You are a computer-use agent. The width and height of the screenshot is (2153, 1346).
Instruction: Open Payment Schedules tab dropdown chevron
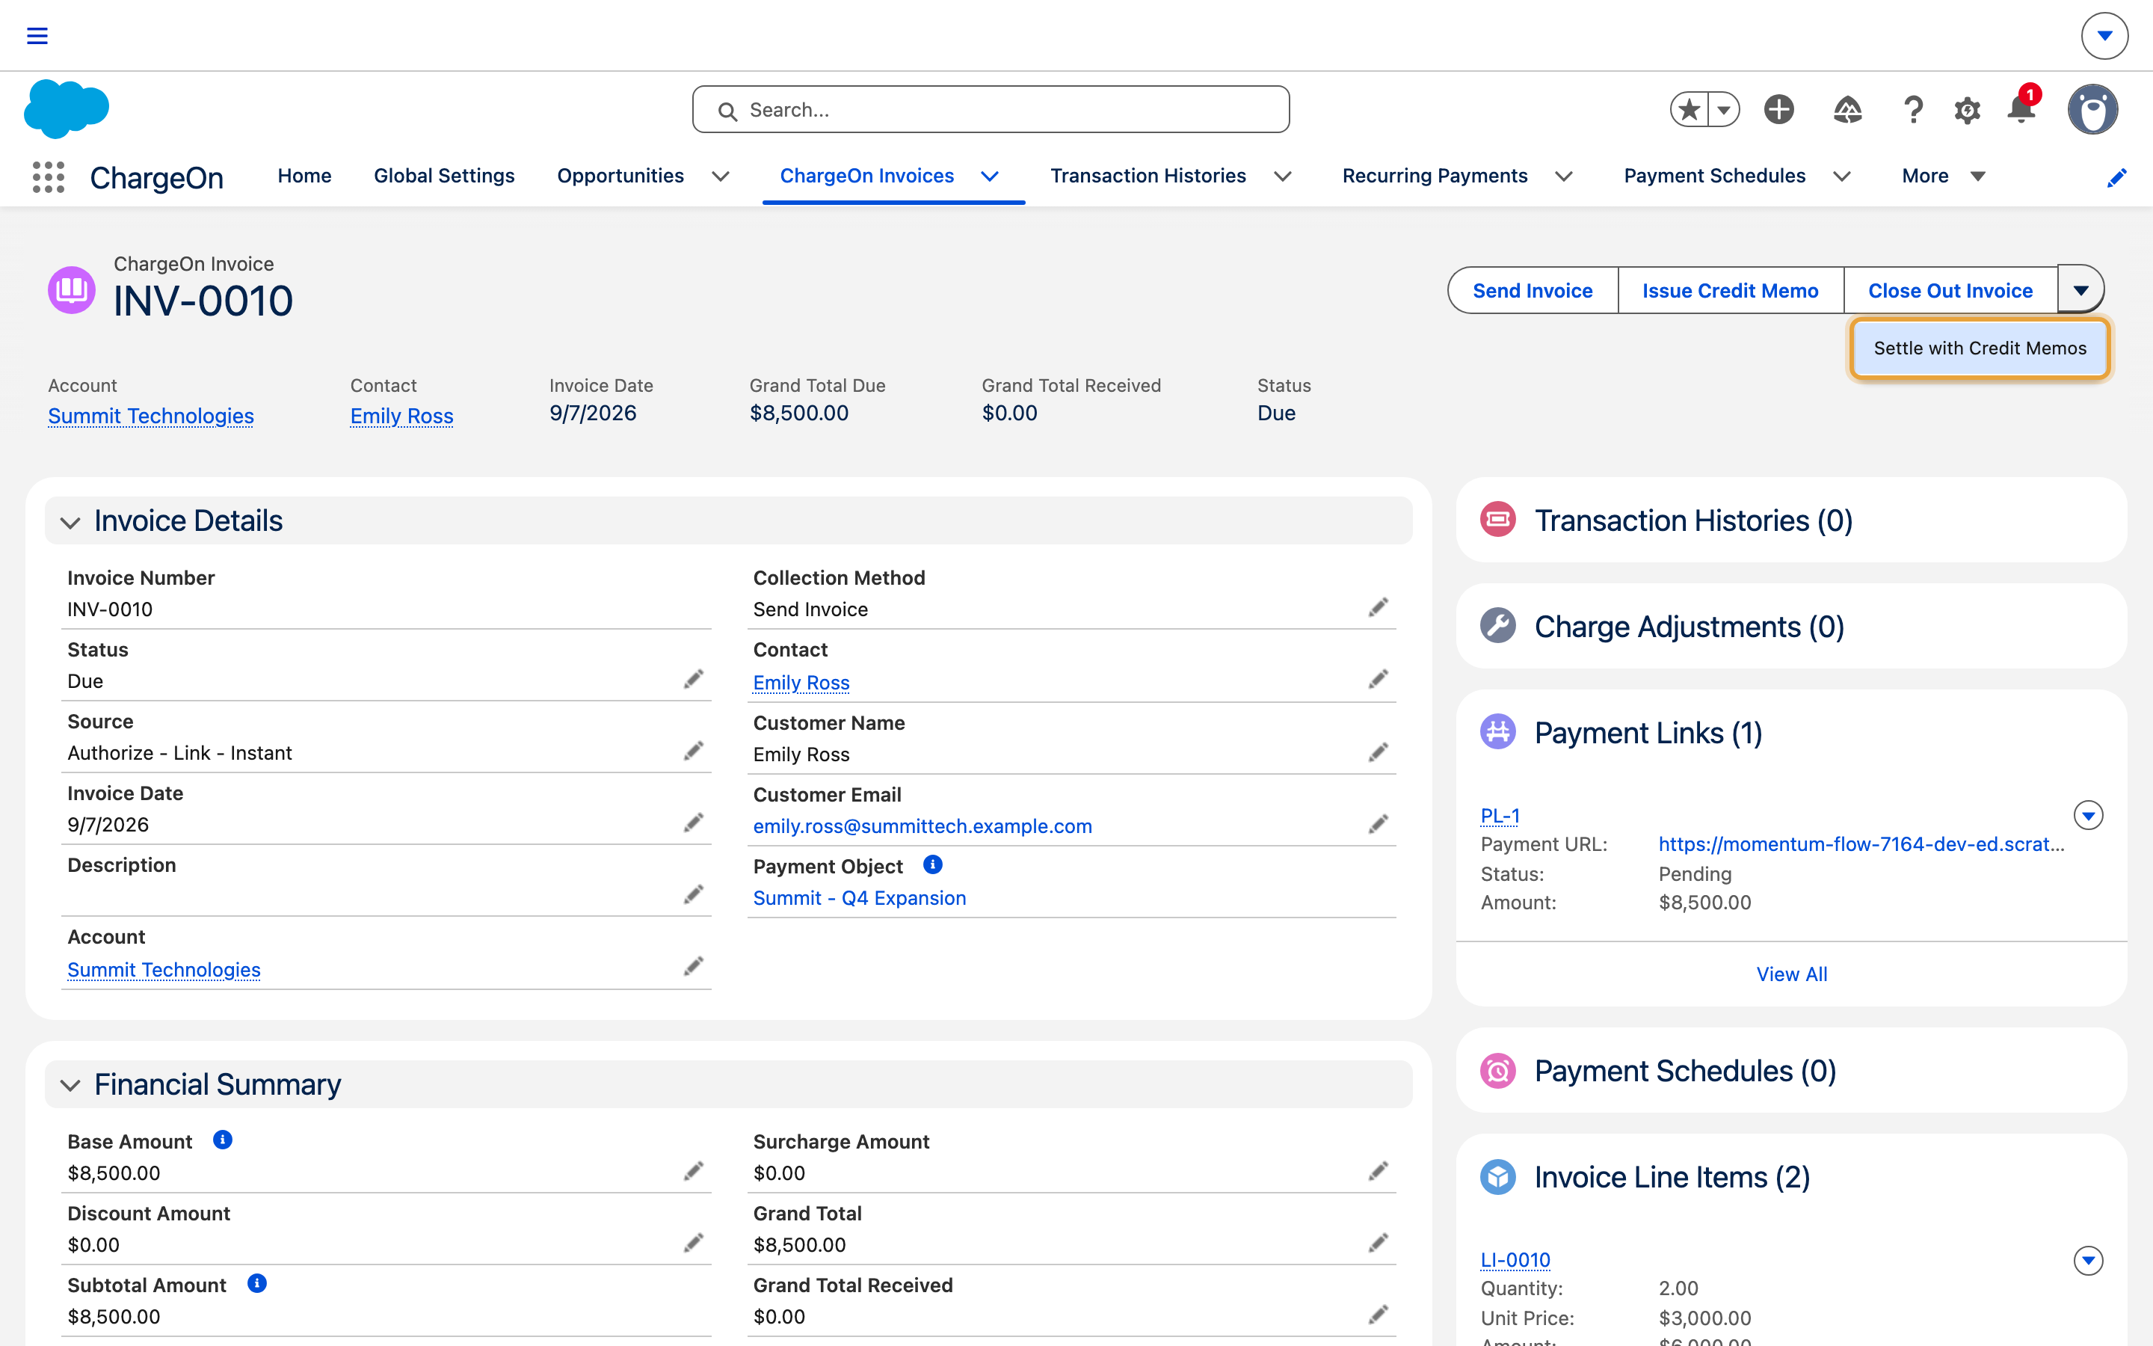point(1843,176)
